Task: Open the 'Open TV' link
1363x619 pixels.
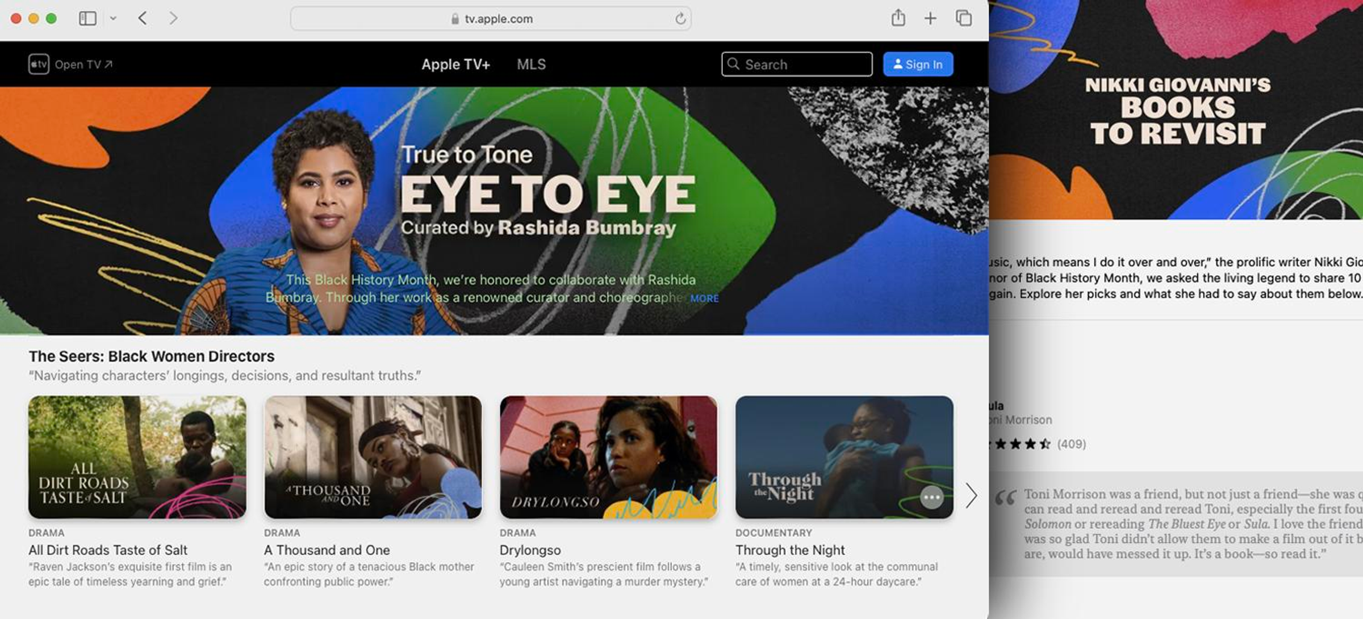Action: pos(83,65)
